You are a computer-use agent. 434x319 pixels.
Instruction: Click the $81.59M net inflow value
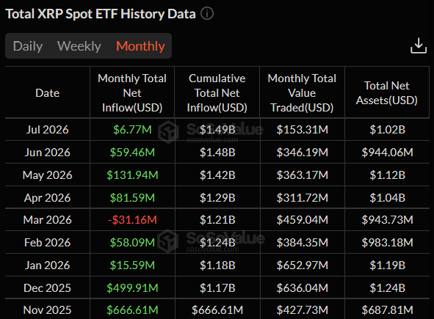(132, 198)
